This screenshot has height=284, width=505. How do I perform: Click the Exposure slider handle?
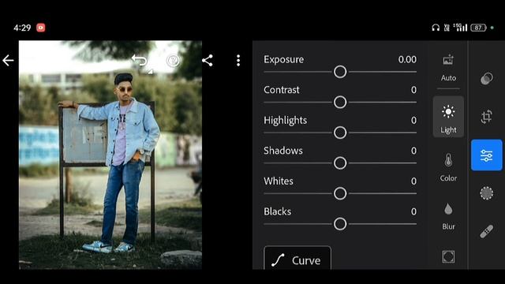coord(340,72)
